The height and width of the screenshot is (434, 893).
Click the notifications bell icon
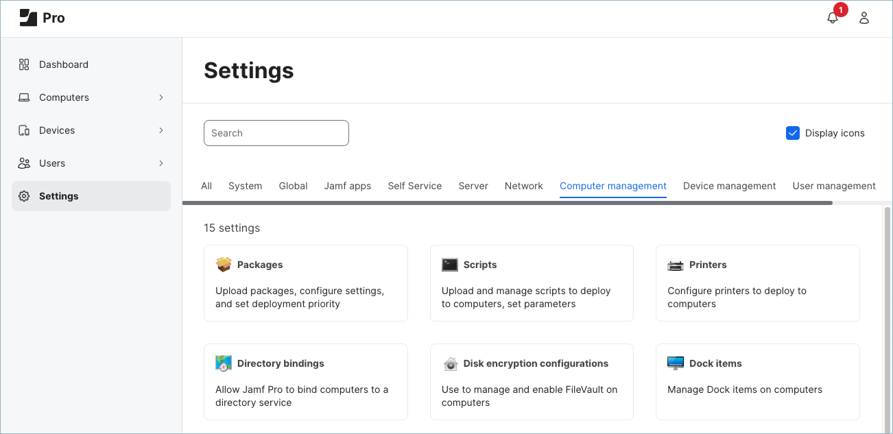[x=833, y=19]
